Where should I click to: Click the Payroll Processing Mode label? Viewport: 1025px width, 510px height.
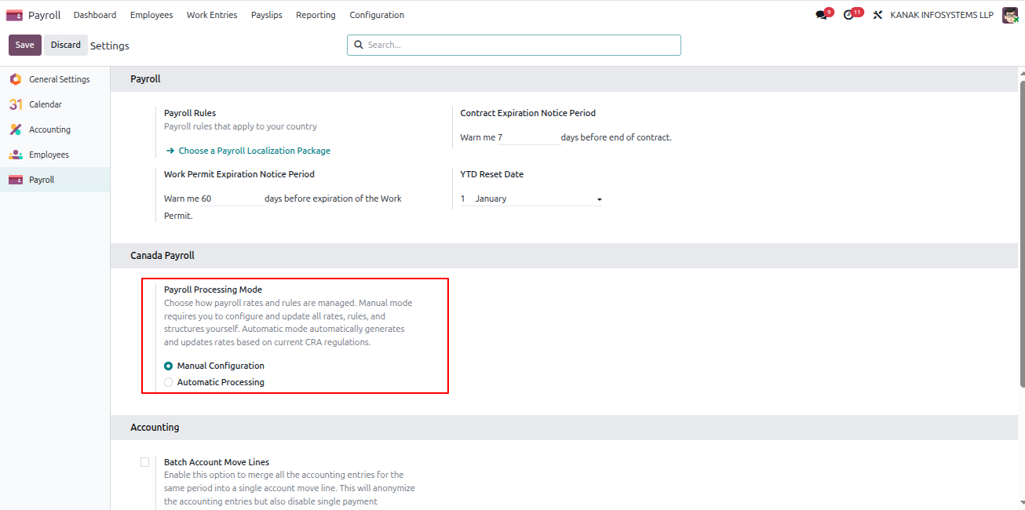click(x=213, y=290)
